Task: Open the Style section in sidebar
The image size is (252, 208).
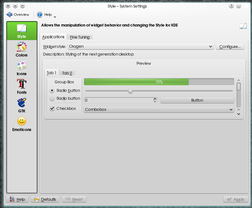Action: coord(22,31)
